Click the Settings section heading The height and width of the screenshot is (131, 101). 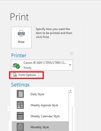coord(20,84)
